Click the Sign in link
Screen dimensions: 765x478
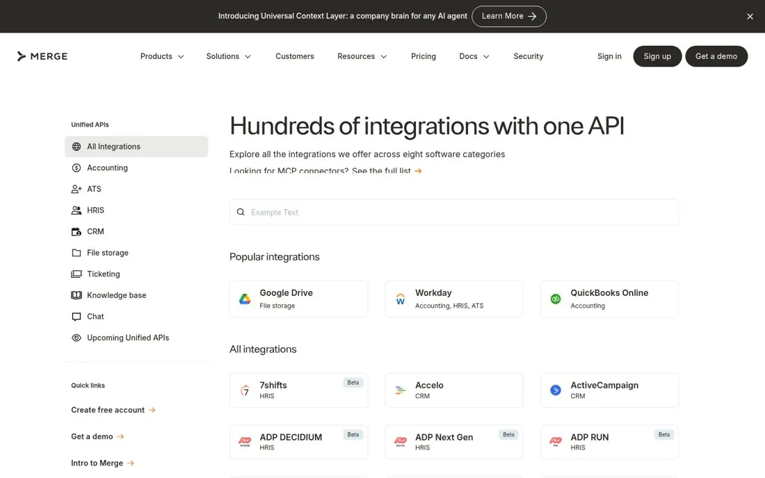tap(609, 56)
